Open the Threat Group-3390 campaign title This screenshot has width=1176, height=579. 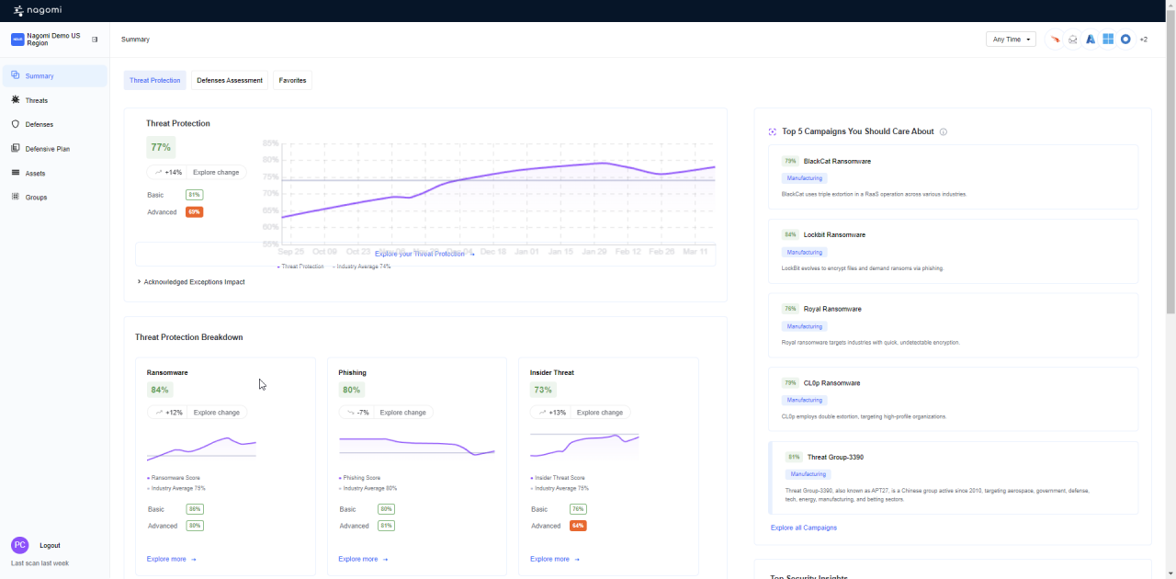tap(835, 457)
